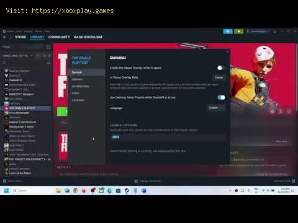Open the RANIHEIKRUJAM profile tab
This screenshot has width=298, height=223.
coord(88,37)
